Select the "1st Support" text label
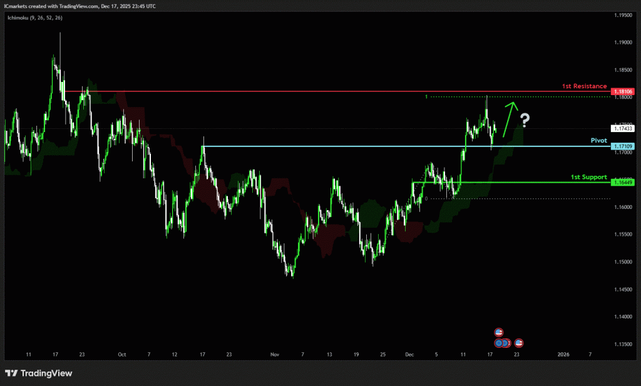641x386 pixels. [588, 177]
